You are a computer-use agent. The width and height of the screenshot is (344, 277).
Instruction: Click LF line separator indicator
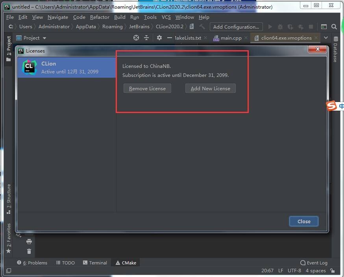click(281, 271)
